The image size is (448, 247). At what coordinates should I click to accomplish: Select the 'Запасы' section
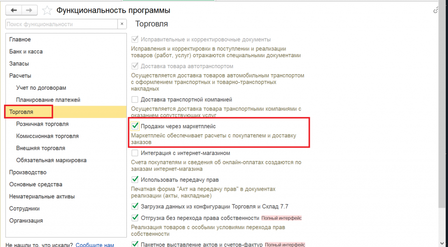coord(66,64)
